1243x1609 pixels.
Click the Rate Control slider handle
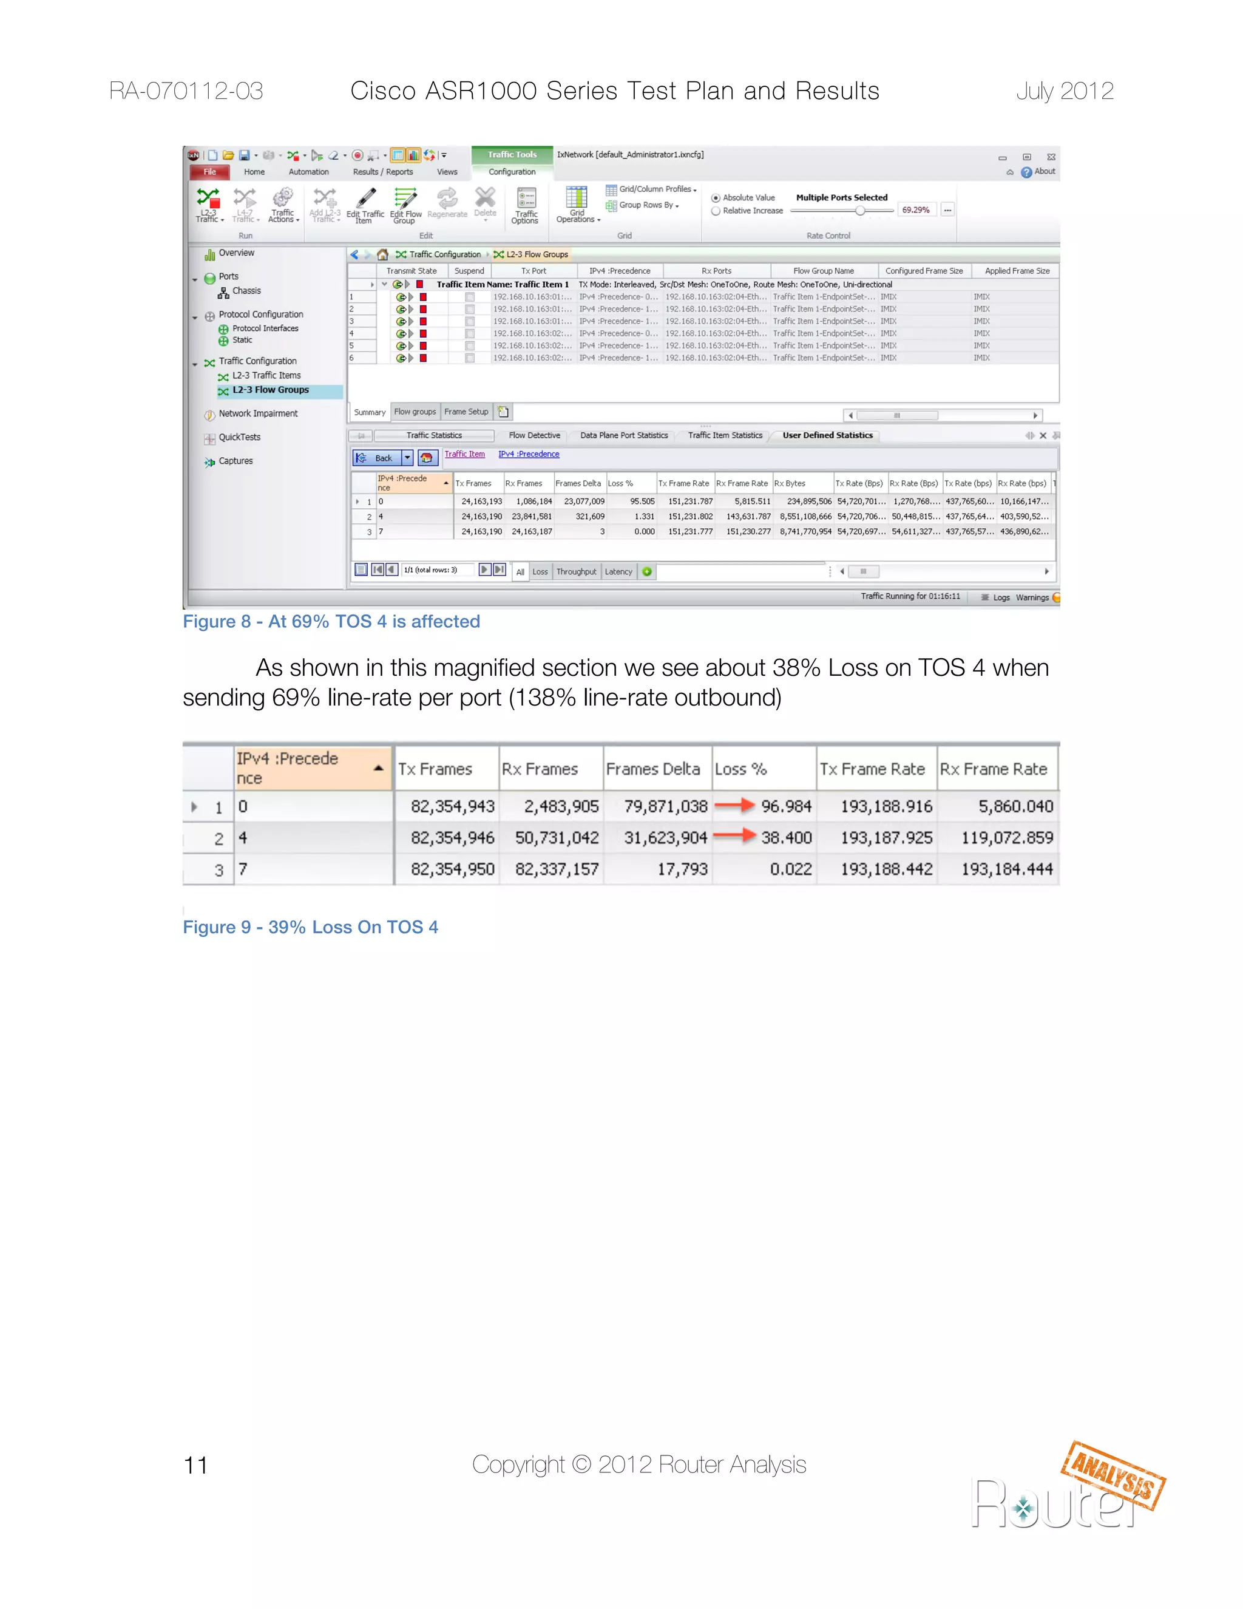tap(859, 211)
